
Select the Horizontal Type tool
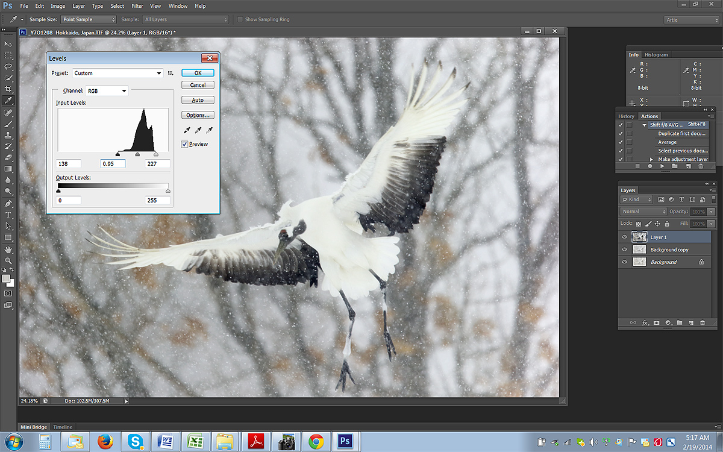tap(8, 215)
